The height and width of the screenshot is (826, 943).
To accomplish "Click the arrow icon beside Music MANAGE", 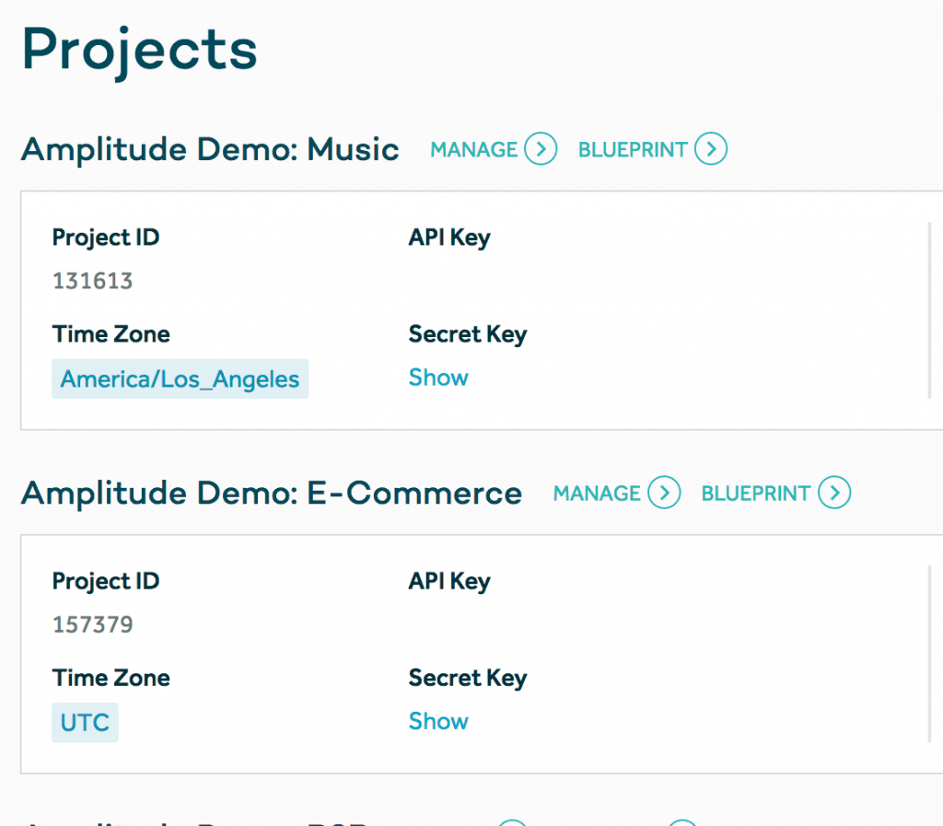I will (x=541, y=149).
